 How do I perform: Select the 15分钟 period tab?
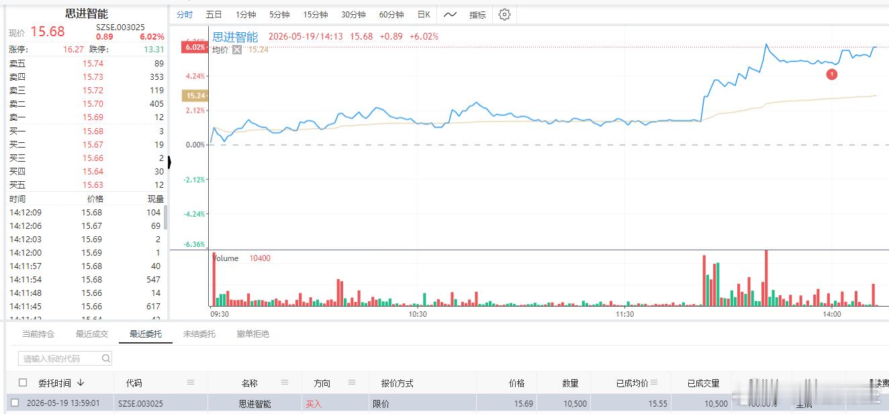point(315,15)
